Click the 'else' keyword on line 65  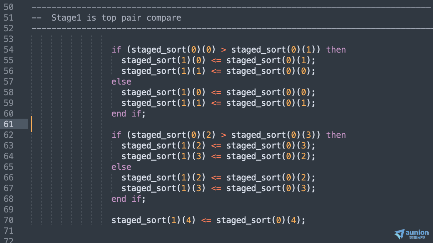coord(121,167)
